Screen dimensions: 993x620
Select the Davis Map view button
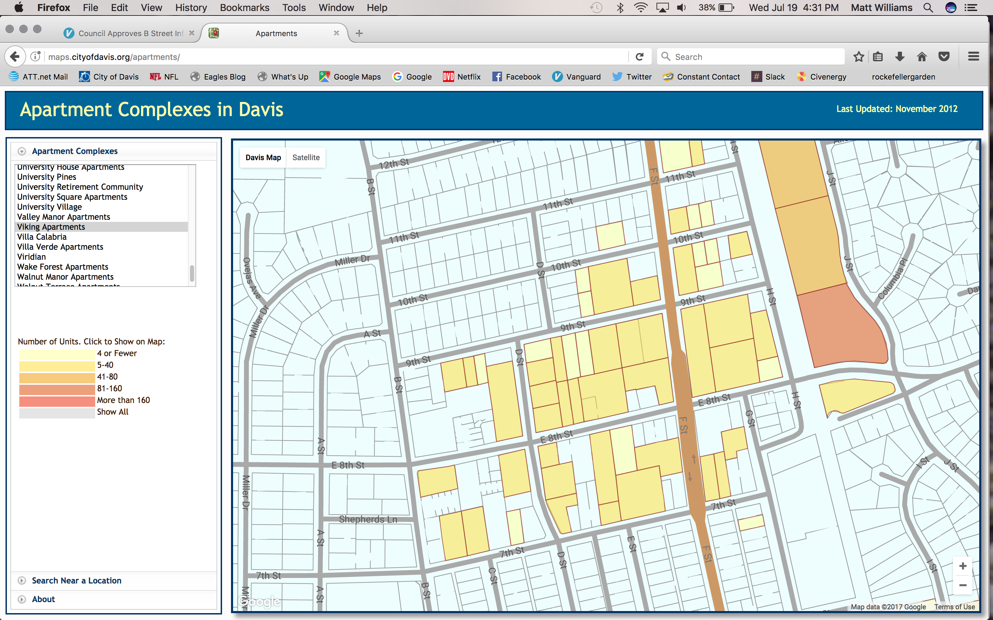[263, 157]
